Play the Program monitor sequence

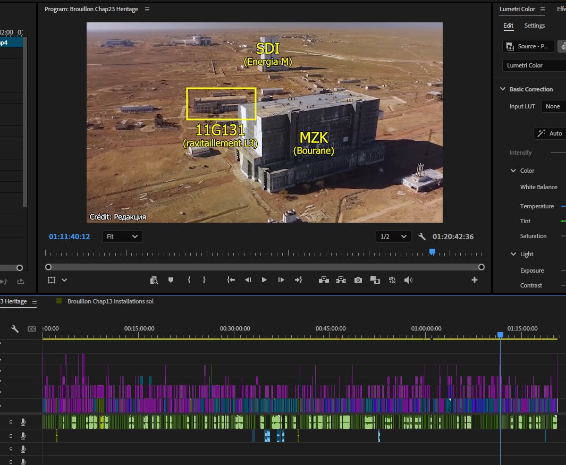[264, 280]
